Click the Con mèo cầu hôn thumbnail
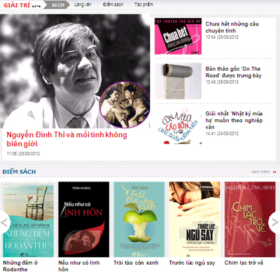The height and width of the screenshot is (278, 280). click(x=178, y=126)
